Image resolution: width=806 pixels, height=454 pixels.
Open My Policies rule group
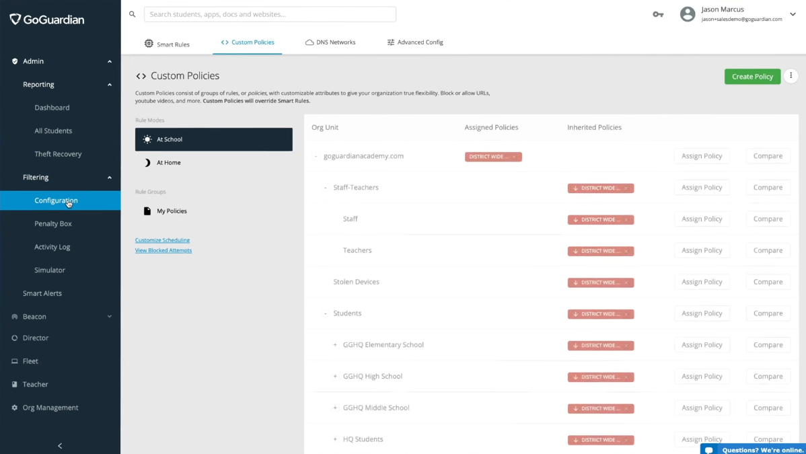[x=172, y=211]
